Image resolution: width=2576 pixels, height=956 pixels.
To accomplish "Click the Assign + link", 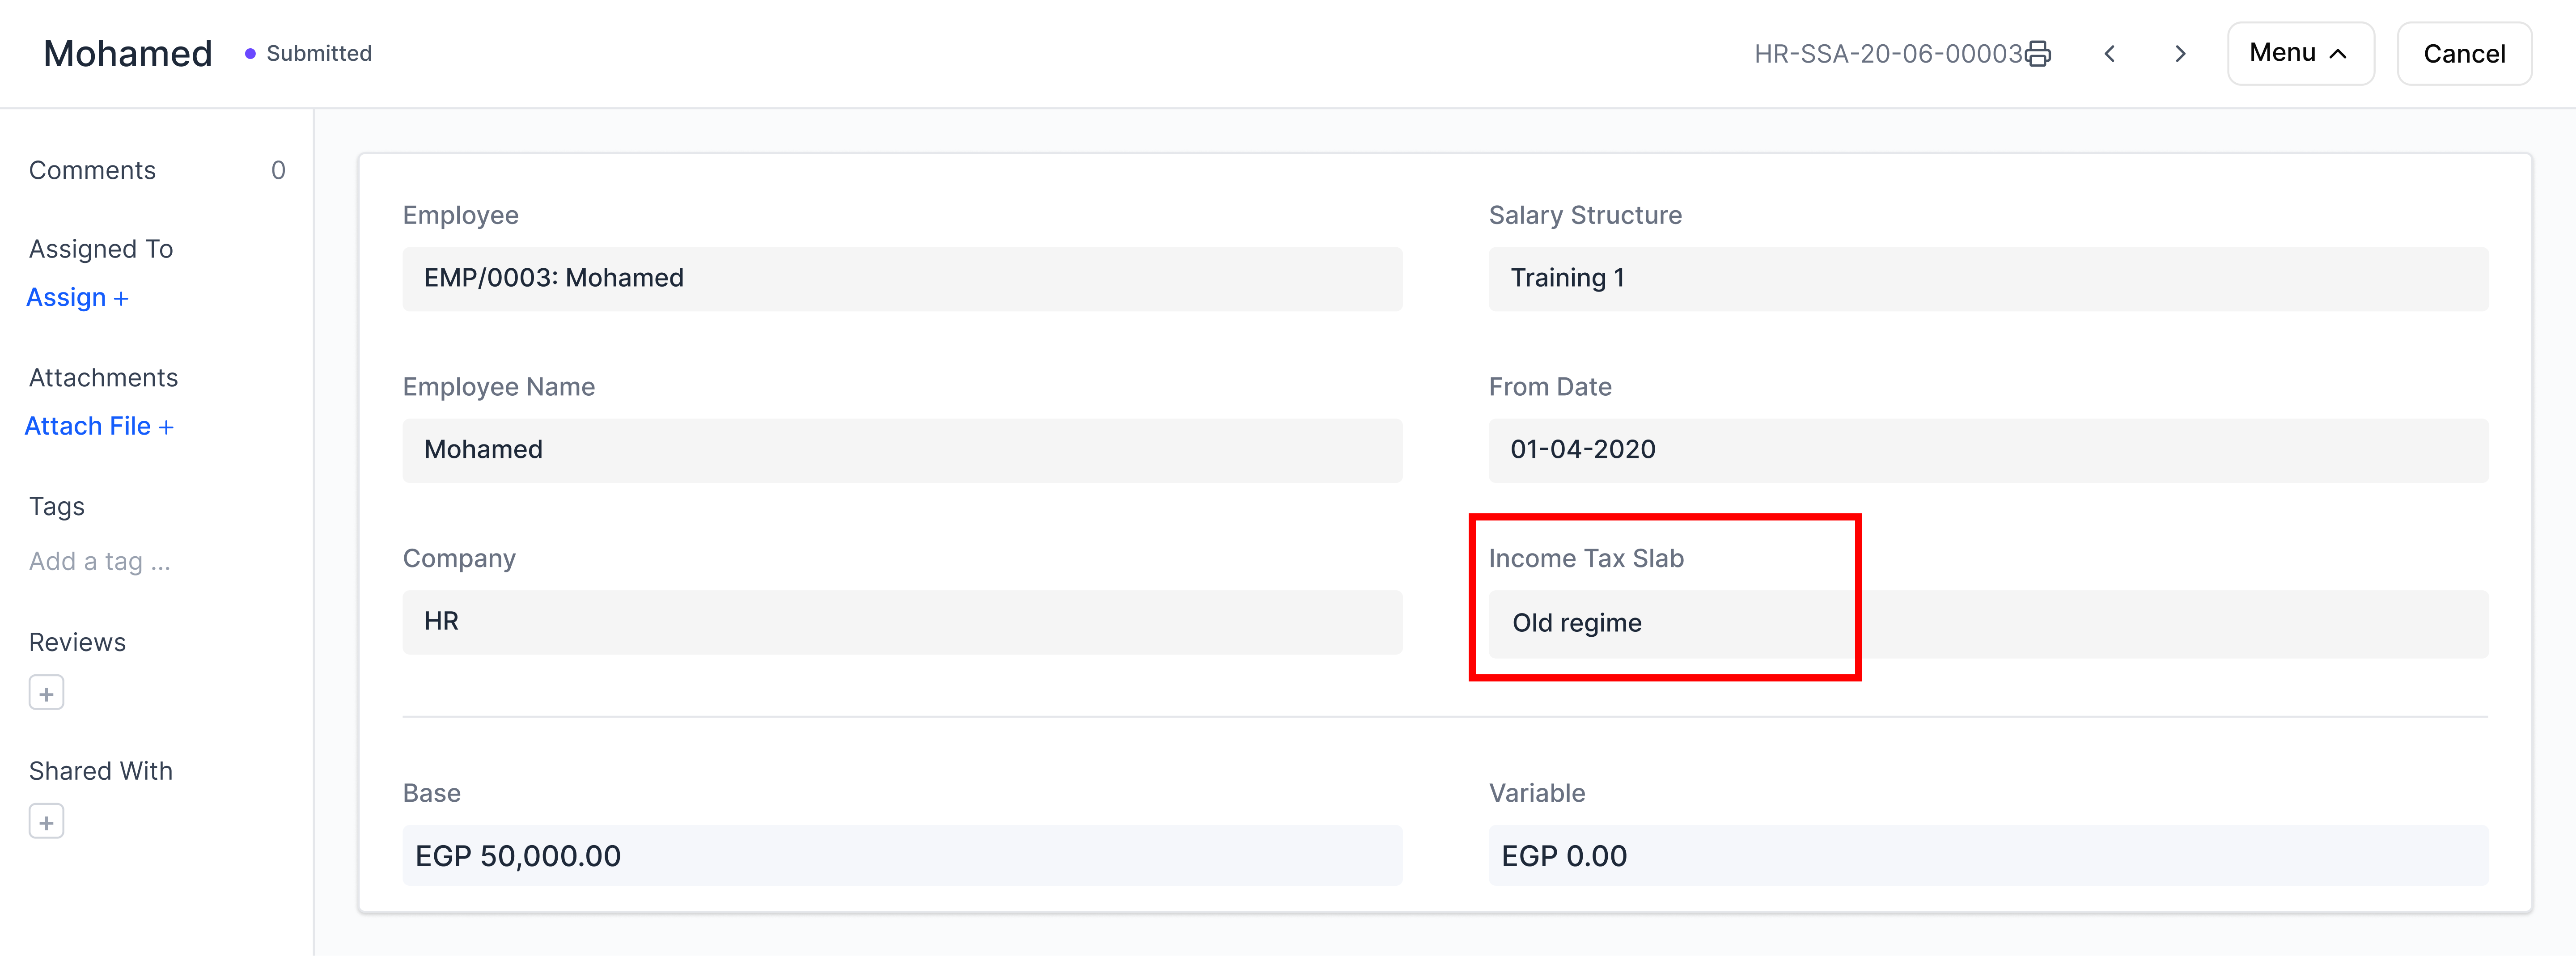I will click(77, 298).
